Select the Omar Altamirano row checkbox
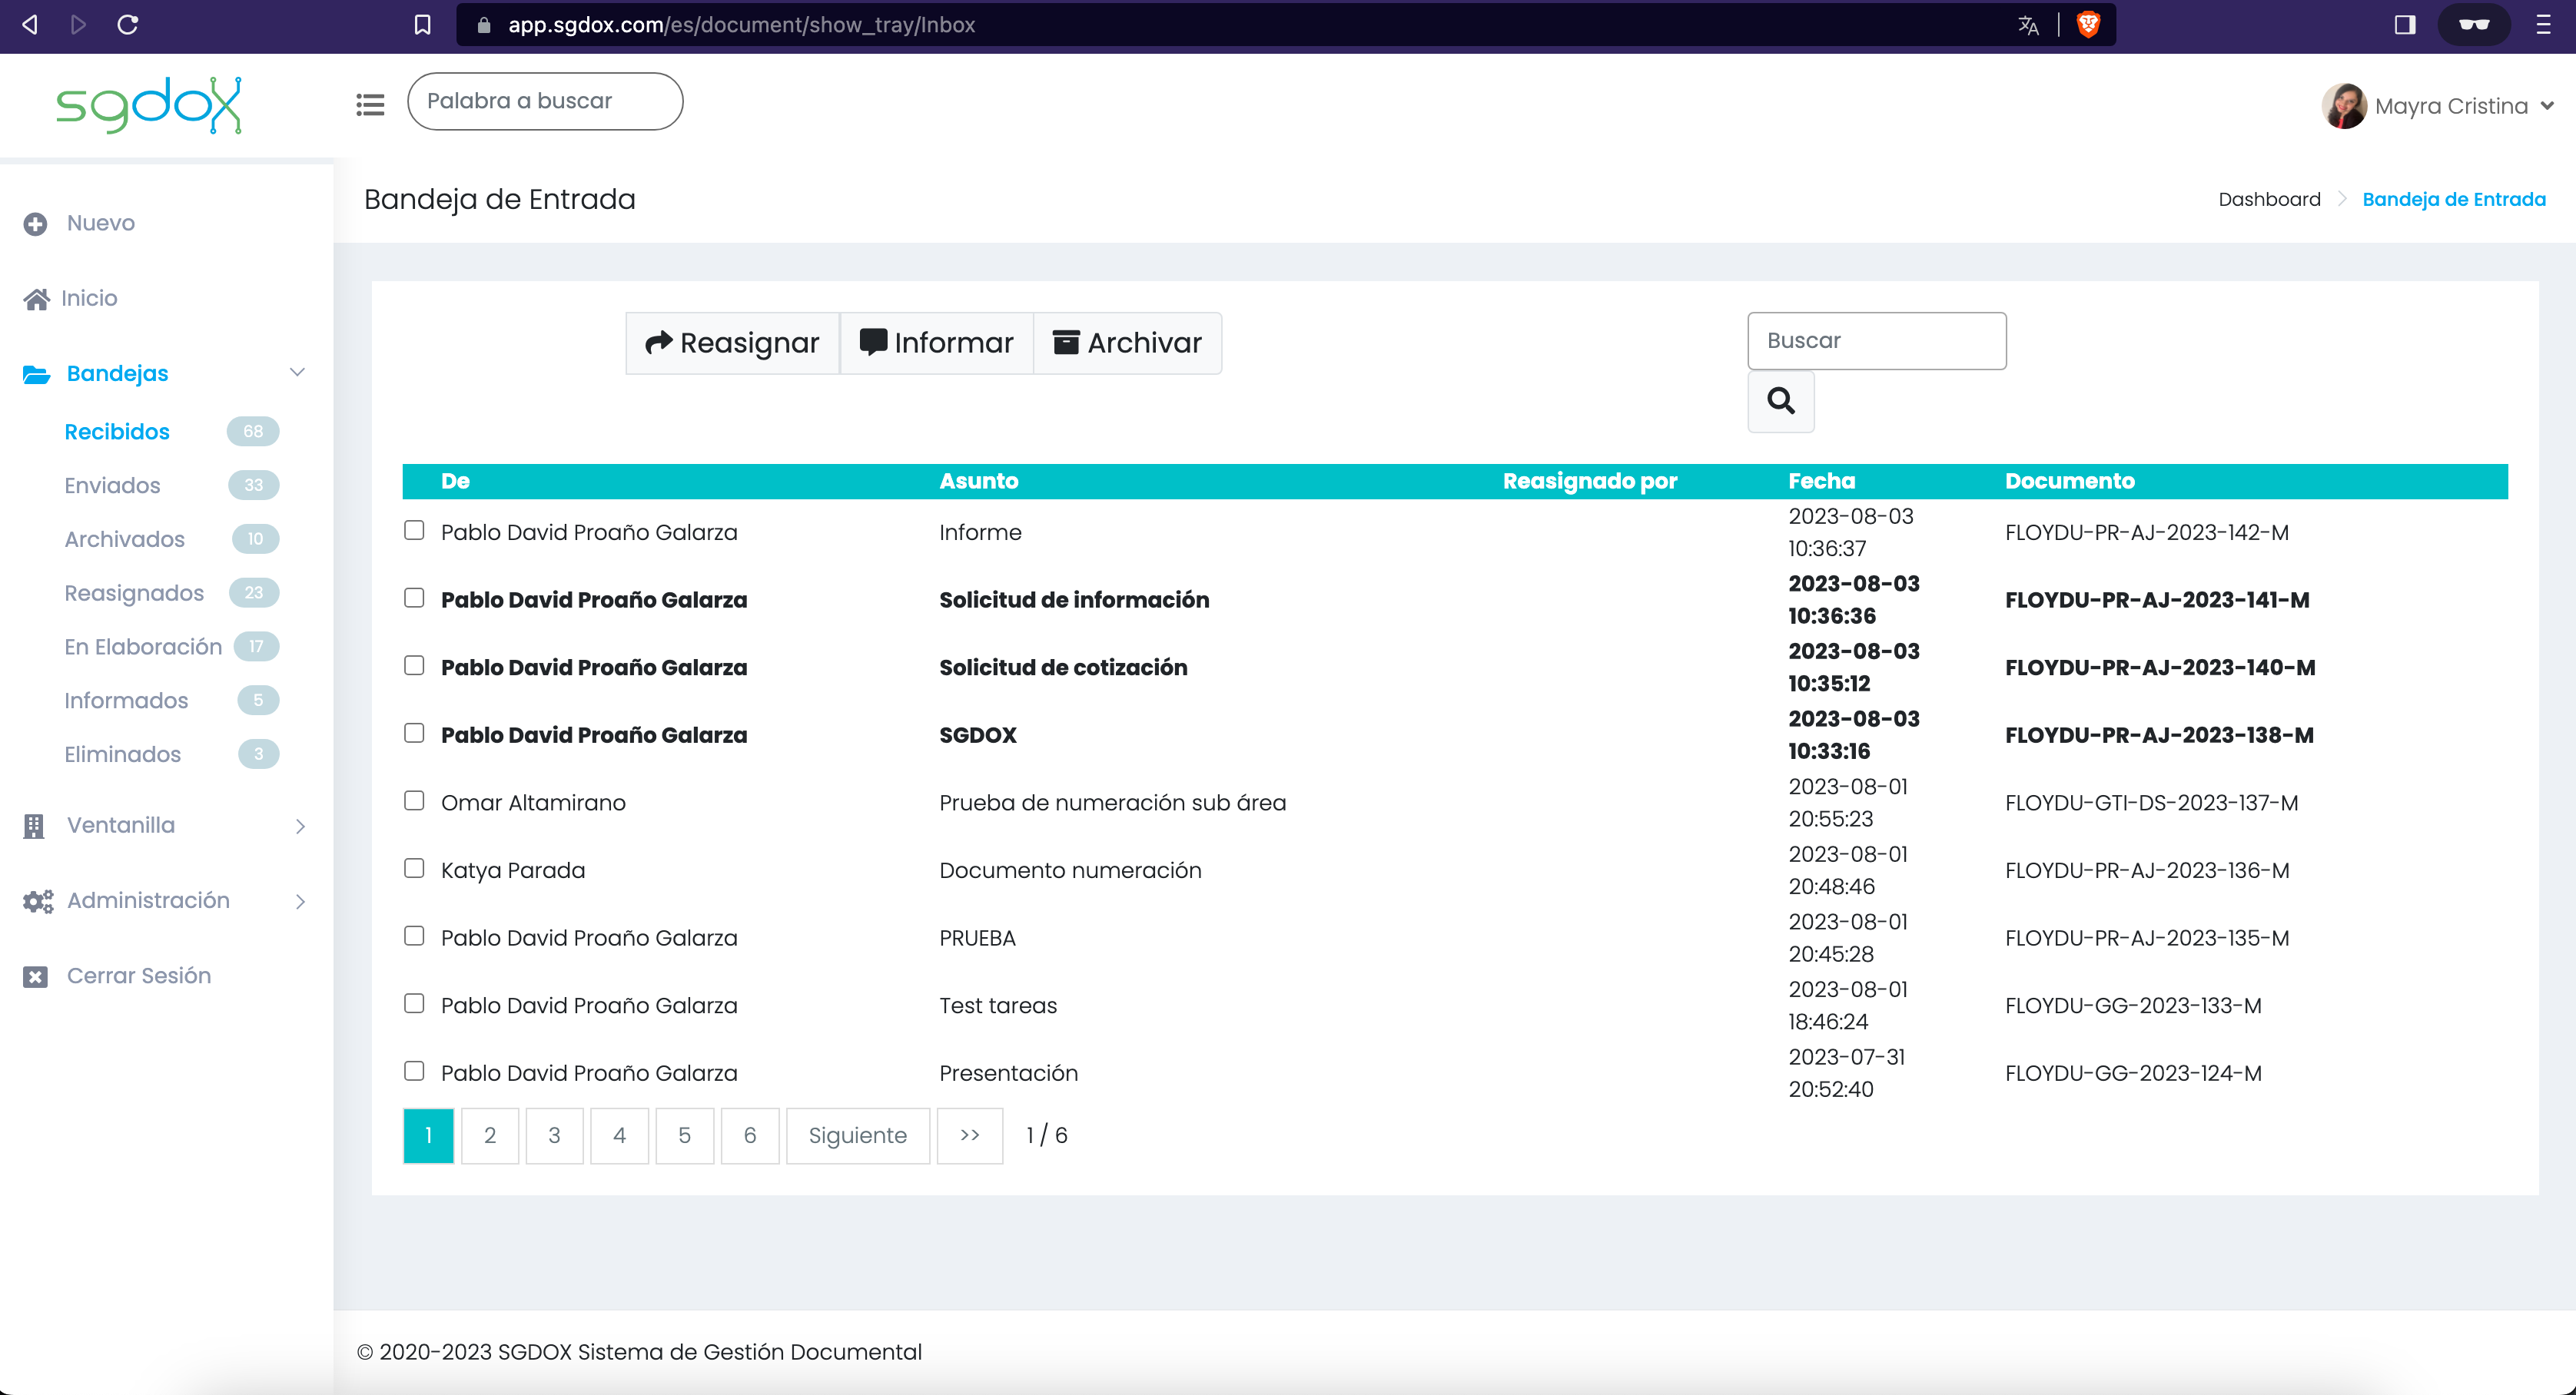 point(414,800)
